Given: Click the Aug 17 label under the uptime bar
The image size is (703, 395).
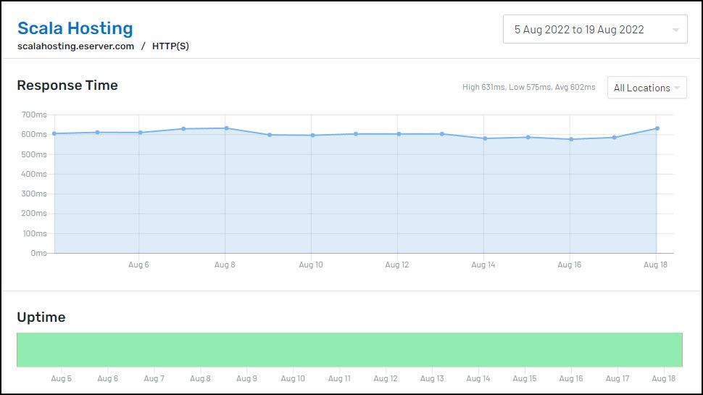Looking at the screenshot, I should coord(617,379).
